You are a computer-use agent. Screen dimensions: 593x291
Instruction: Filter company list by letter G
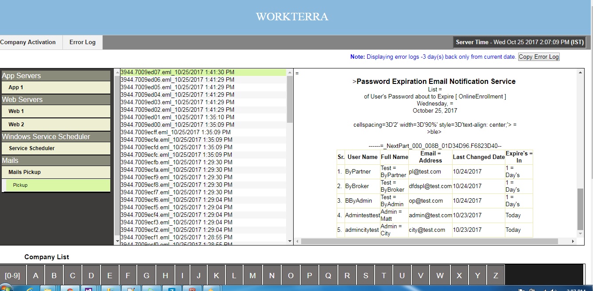coord(147,276)
